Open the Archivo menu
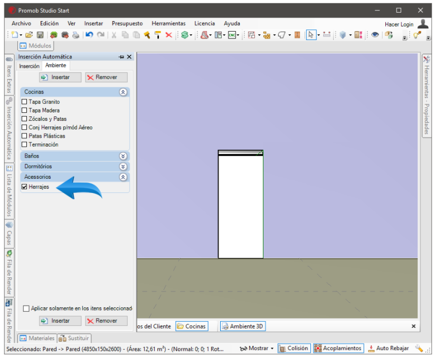 (x=21, y=24)
